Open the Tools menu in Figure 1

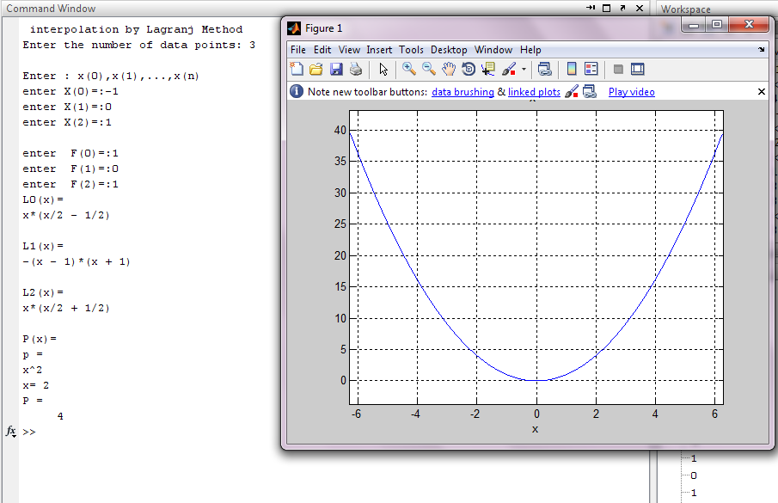point(411,50)
